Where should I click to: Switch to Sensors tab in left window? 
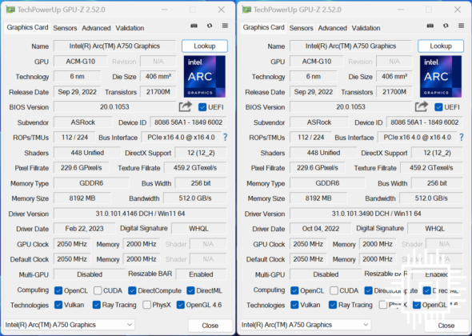tap(65, 28)
